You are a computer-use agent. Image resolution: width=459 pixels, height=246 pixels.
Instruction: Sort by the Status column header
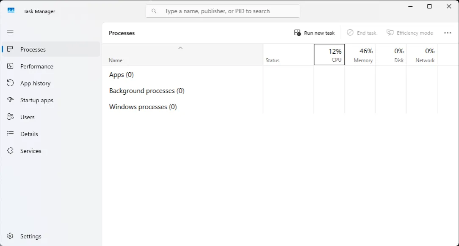click(288, 55)
